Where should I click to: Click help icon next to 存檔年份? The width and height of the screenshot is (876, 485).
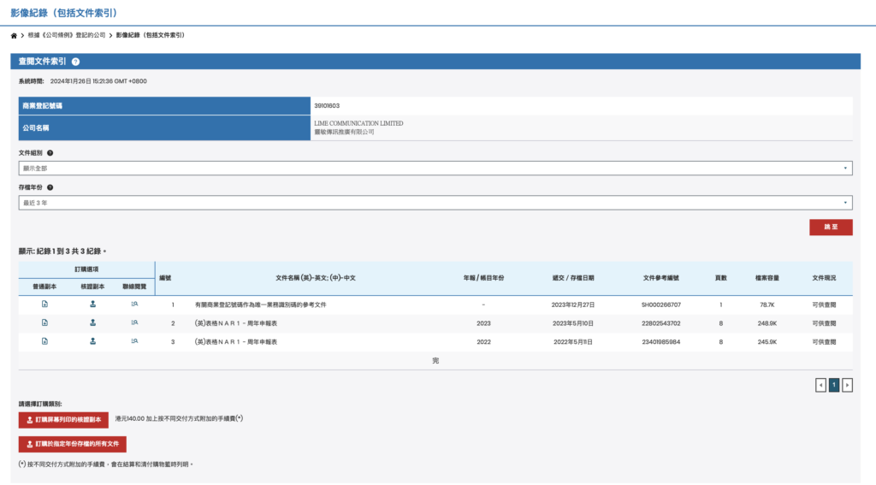click(50, 186)
